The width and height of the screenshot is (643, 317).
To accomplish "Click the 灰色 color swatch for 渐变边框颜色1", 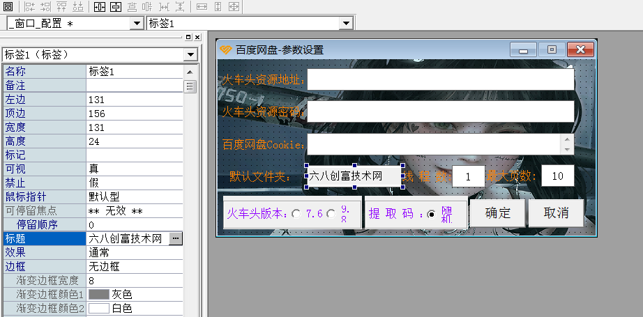I will pyautogui.click(x=99, y=295).
